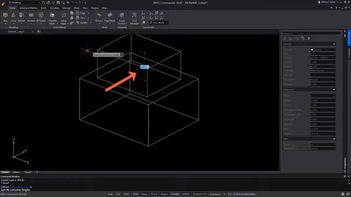Collapse the General section in Properties
Screen dimensions: 351x197
coord(334,44)
